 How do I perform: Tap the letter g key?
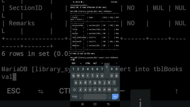(95, 83)
